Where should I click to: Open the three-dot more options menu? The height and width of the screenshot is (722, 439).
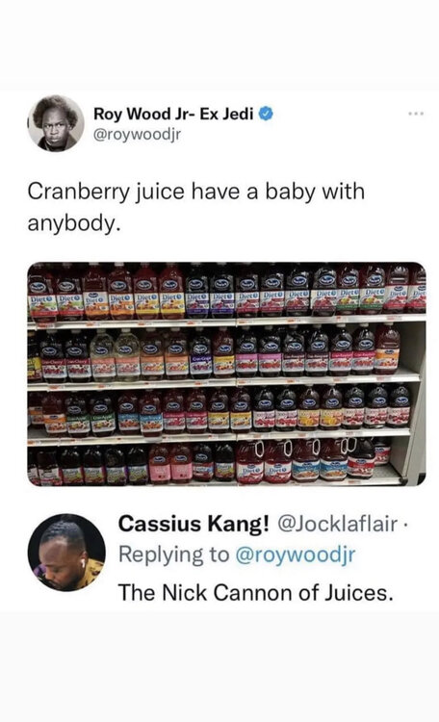point(416,114)
